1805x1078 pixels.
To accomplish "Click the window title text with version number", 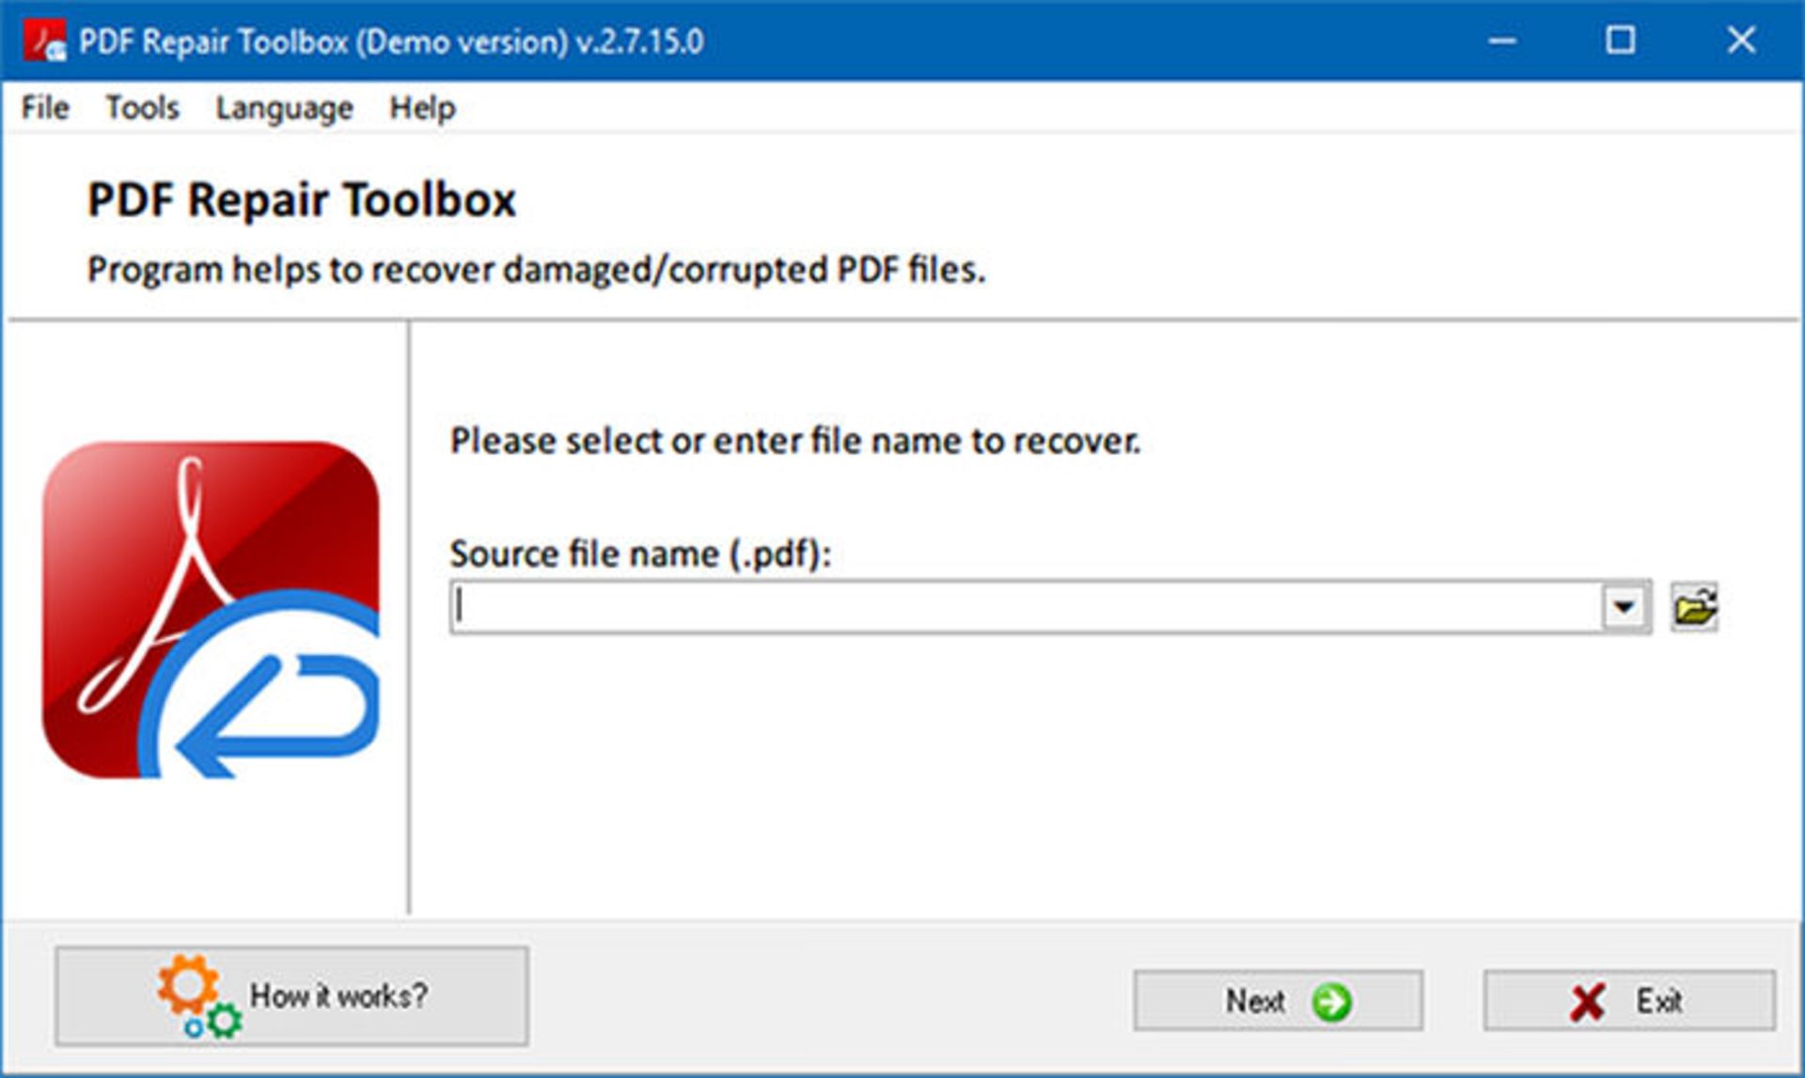I will click(x=391, y=41).
